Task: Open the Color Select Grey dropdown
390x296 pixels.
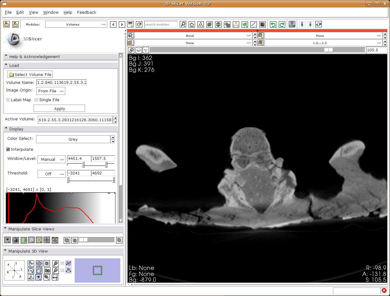Action: point(73,139)
